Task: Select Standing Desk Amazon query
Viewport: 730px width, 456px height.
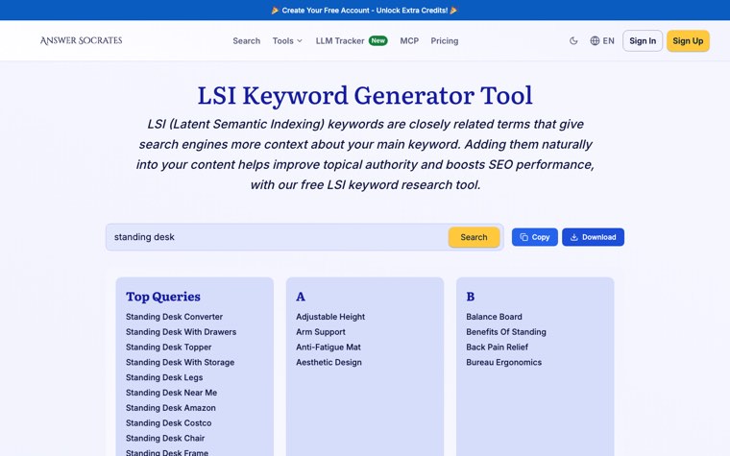Action: 171,408
